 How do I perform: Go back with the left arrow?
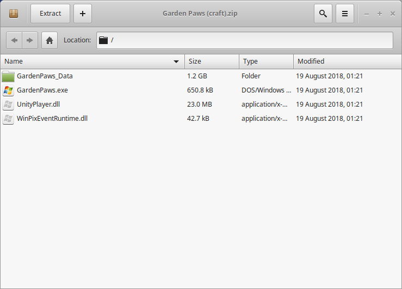coord(14,40)
